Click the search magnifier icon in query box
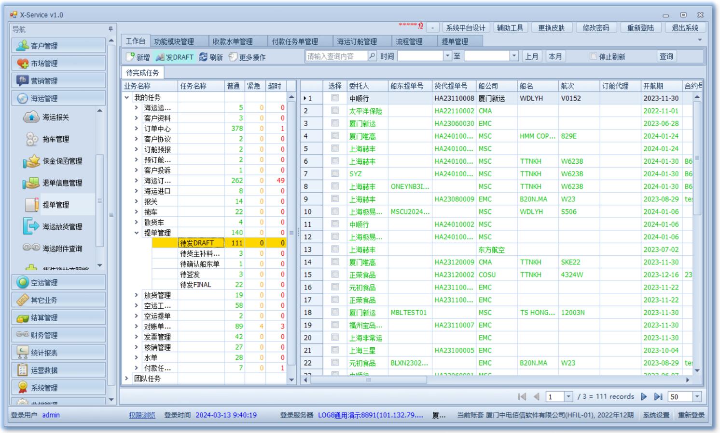720x433 pixels. click(372, 56)
